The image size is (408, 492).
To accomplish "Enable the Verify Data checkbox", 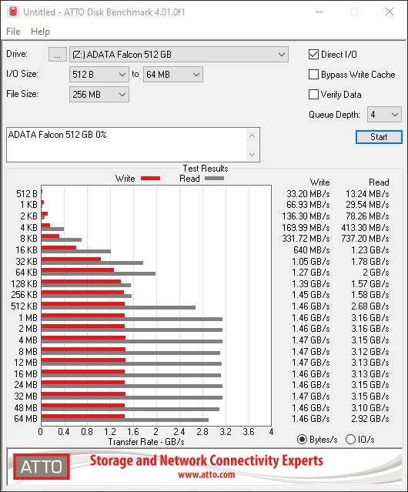I will coord(313,95).
